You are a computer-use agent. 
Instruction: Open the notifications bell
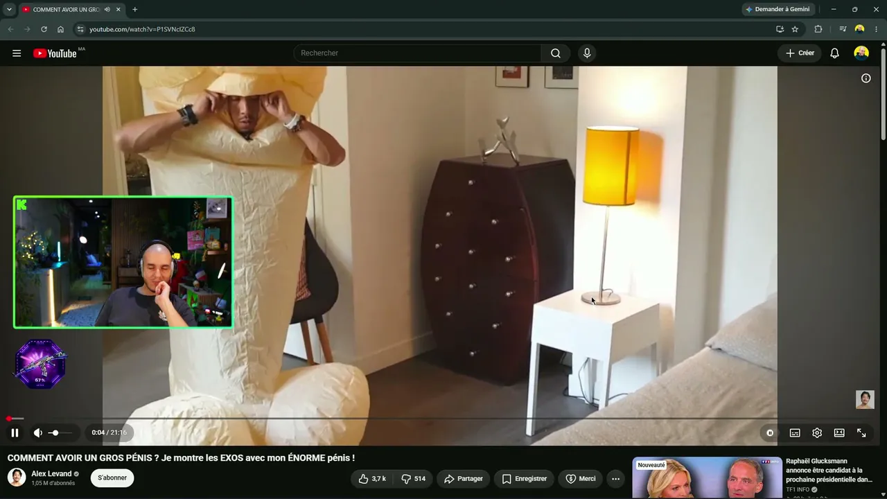coord(835,53)
